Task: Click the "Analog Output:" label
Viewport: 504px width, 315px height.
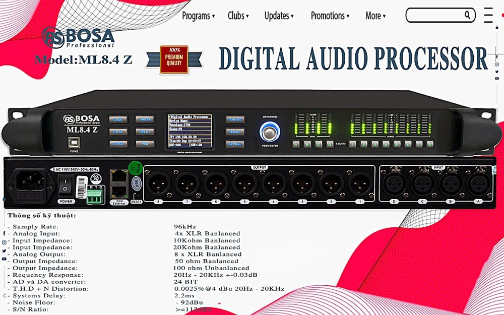Action: [x=39, y=254]
